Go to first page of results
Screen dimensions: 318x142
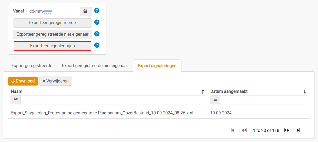233,130
